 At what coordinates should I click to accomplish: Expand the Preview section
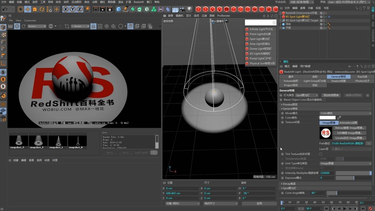coord(282,105)
